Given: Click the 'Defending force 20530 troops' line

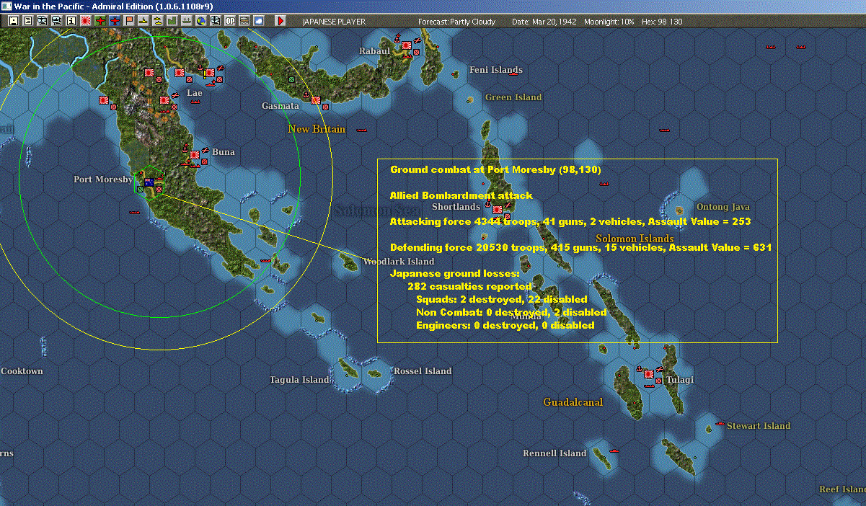Looking at the screenshot, I should pos(581,247).
